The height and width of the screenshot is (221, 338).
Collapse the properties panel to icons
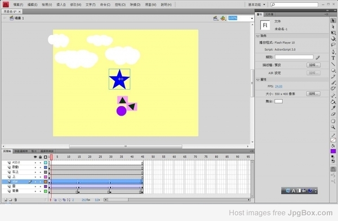[327, 10]
